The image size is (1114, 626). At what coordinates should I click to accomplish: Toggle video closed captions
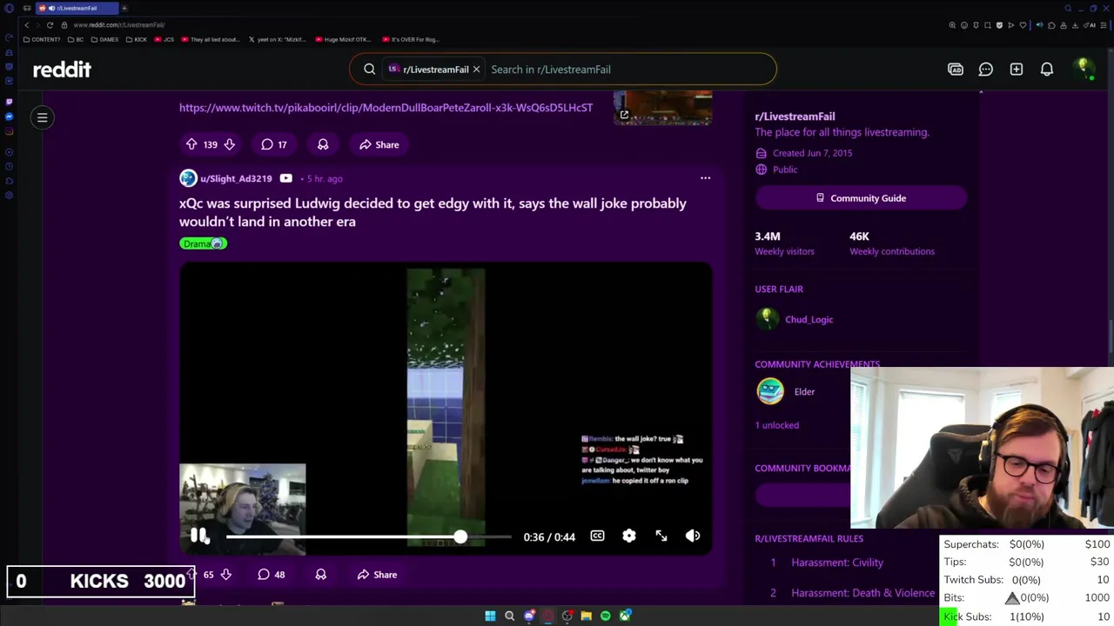(x=597, y=536)
